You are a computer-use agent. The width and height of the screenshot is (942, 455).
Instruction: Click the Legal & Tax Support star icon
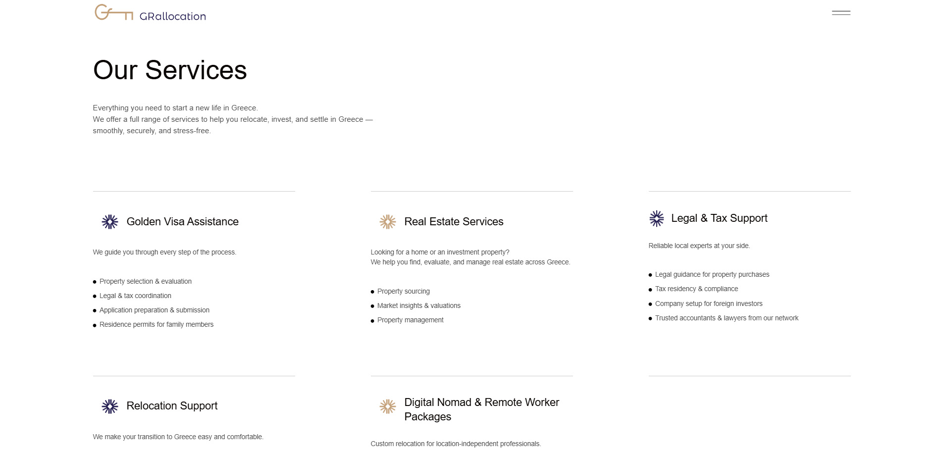tap(657, 218)
